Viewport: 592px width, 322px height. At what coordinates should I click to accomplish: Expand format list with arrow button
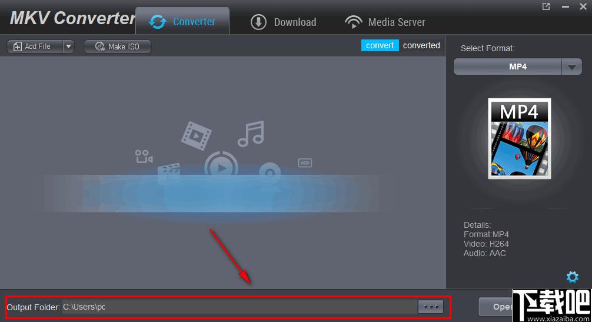coord(571,67)
